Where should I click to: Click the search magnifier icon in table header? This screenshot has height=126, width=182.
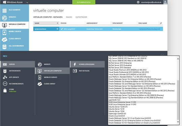pos(161,23)
